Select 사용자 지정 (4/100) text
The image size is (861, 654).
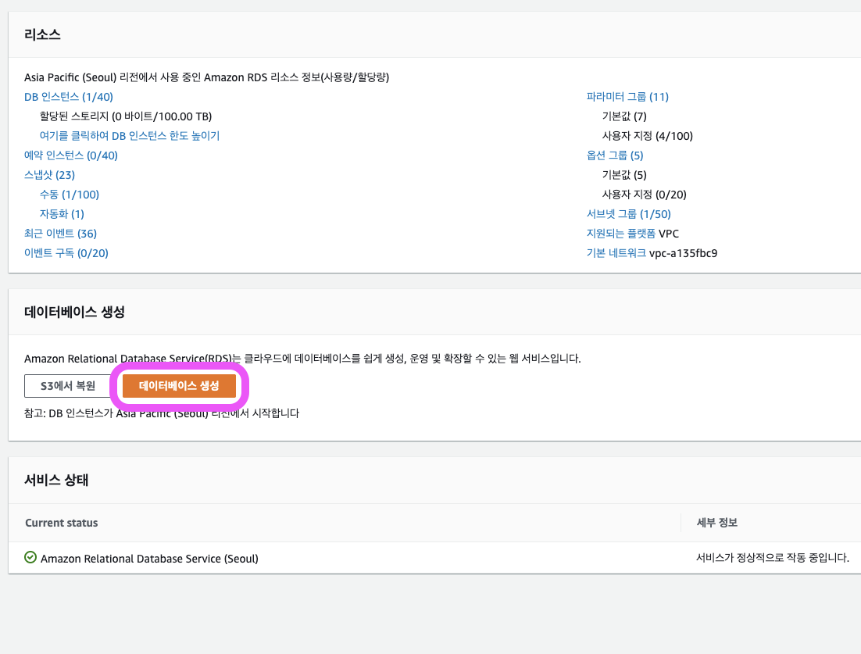(x=648, y=136)
